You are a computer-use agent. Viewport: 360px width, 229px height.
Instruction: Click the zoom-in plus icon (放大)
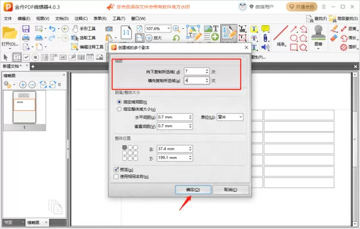[154, 38]
